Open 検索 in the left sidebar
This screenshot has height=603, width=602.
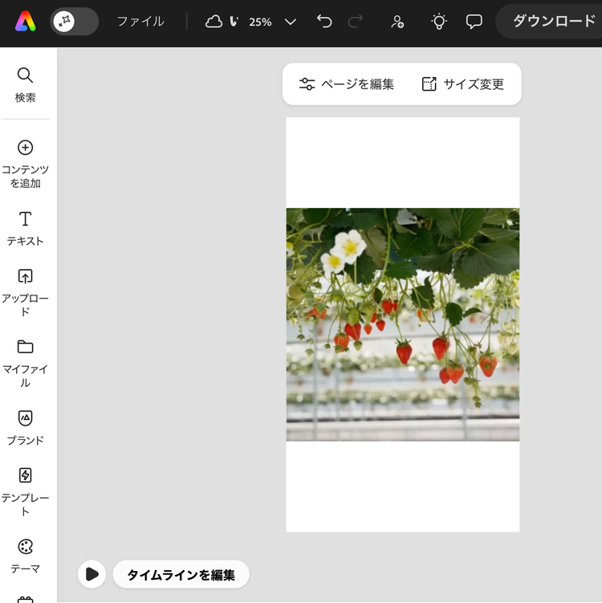tap(25, 85)
